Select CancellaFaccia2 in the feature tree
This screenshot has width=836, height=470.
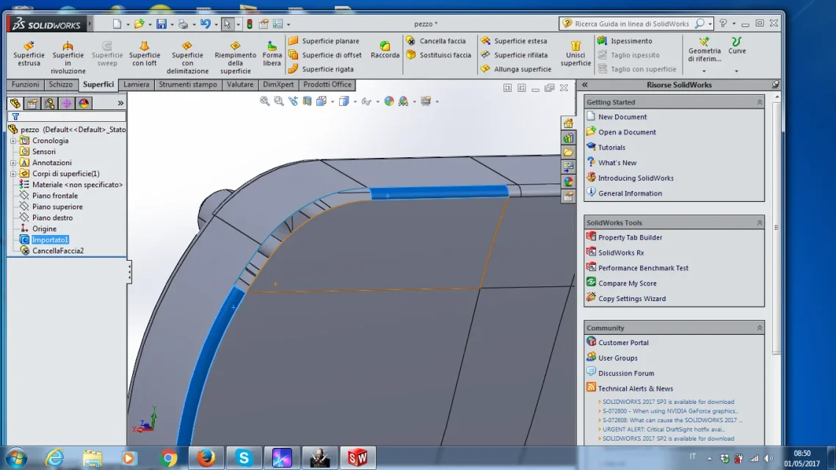coord(57,250)
